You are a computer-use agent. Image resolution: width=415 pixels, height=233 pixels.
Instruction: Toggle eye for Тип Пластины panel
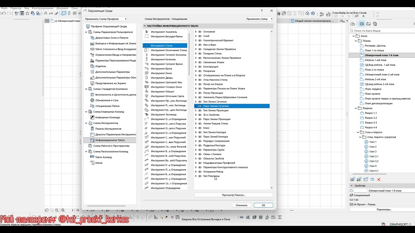[x=200, y=176]
